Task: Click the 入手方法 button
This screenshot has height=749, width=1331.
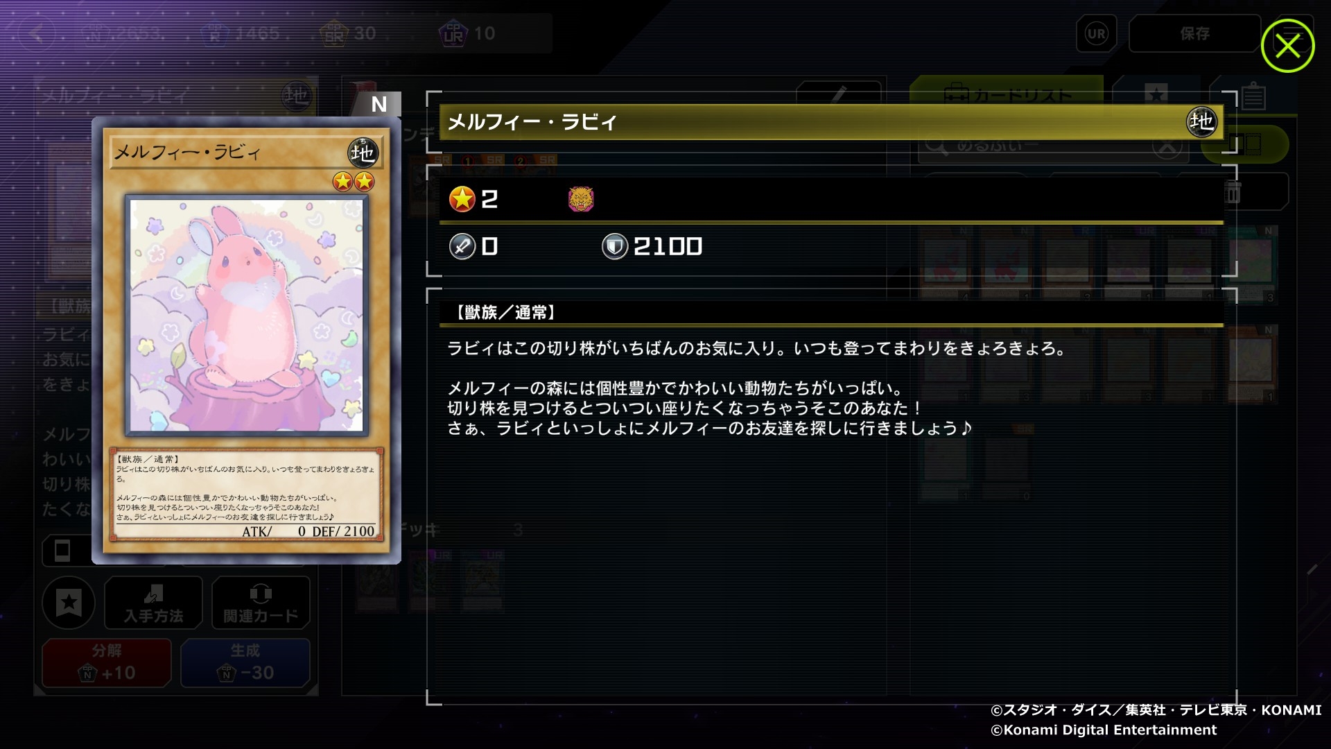Action: click(153, 603)
